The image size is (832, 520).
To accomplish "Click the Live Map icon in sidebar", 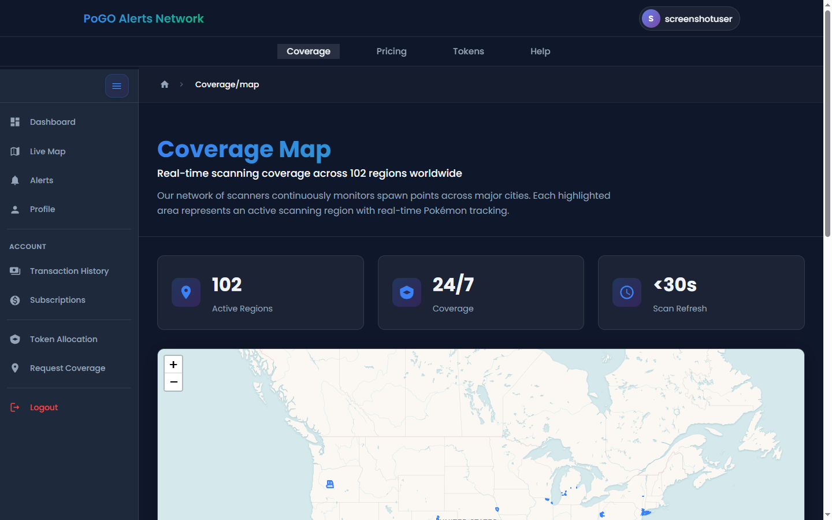I will pyautogui.click(x=15, y=151).
